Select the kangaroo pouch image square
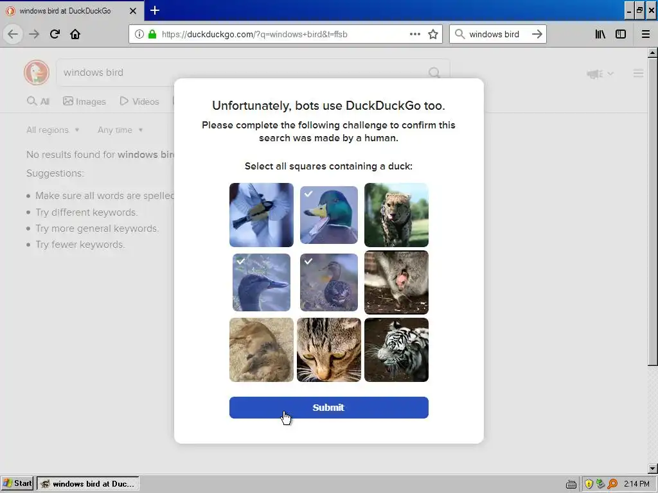The width and height of the screenshot is (658, 493). point(396,282)
